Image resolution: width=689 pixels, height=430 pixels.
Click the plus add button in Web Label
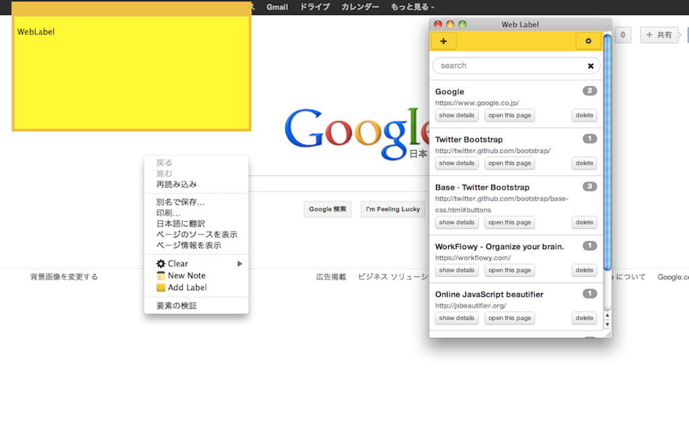(x=443, y=41)
